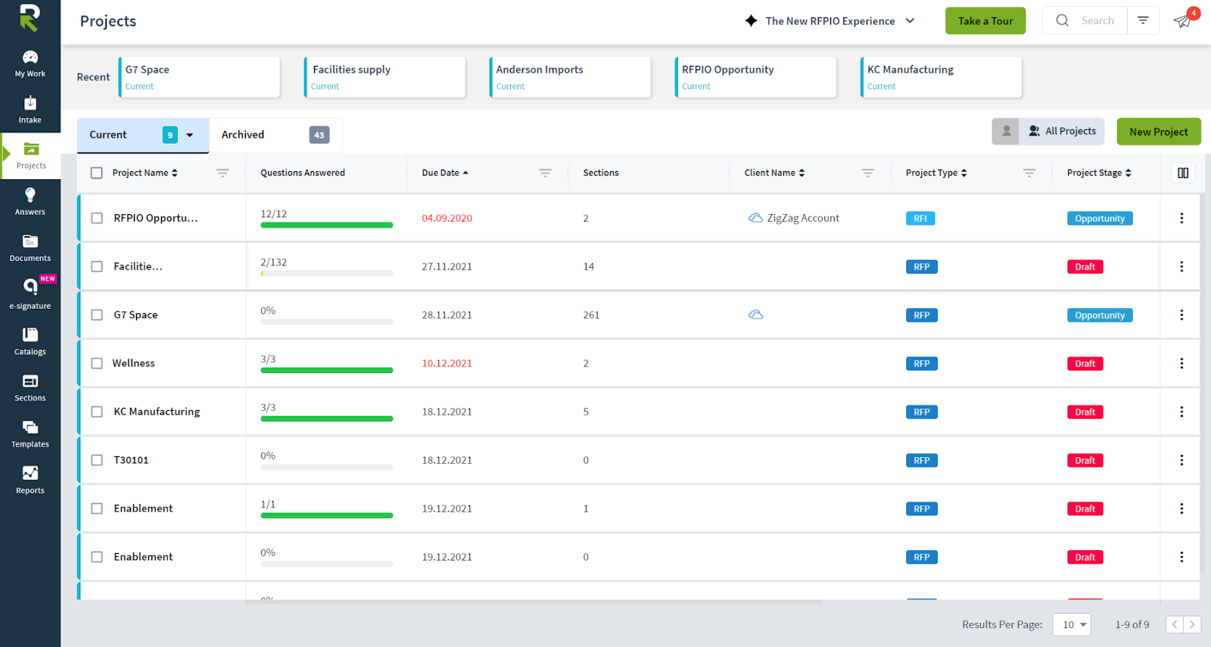Click the All Projects button
The image size is (1211, 647).
pyautogui.click(x=1062, y=132)
